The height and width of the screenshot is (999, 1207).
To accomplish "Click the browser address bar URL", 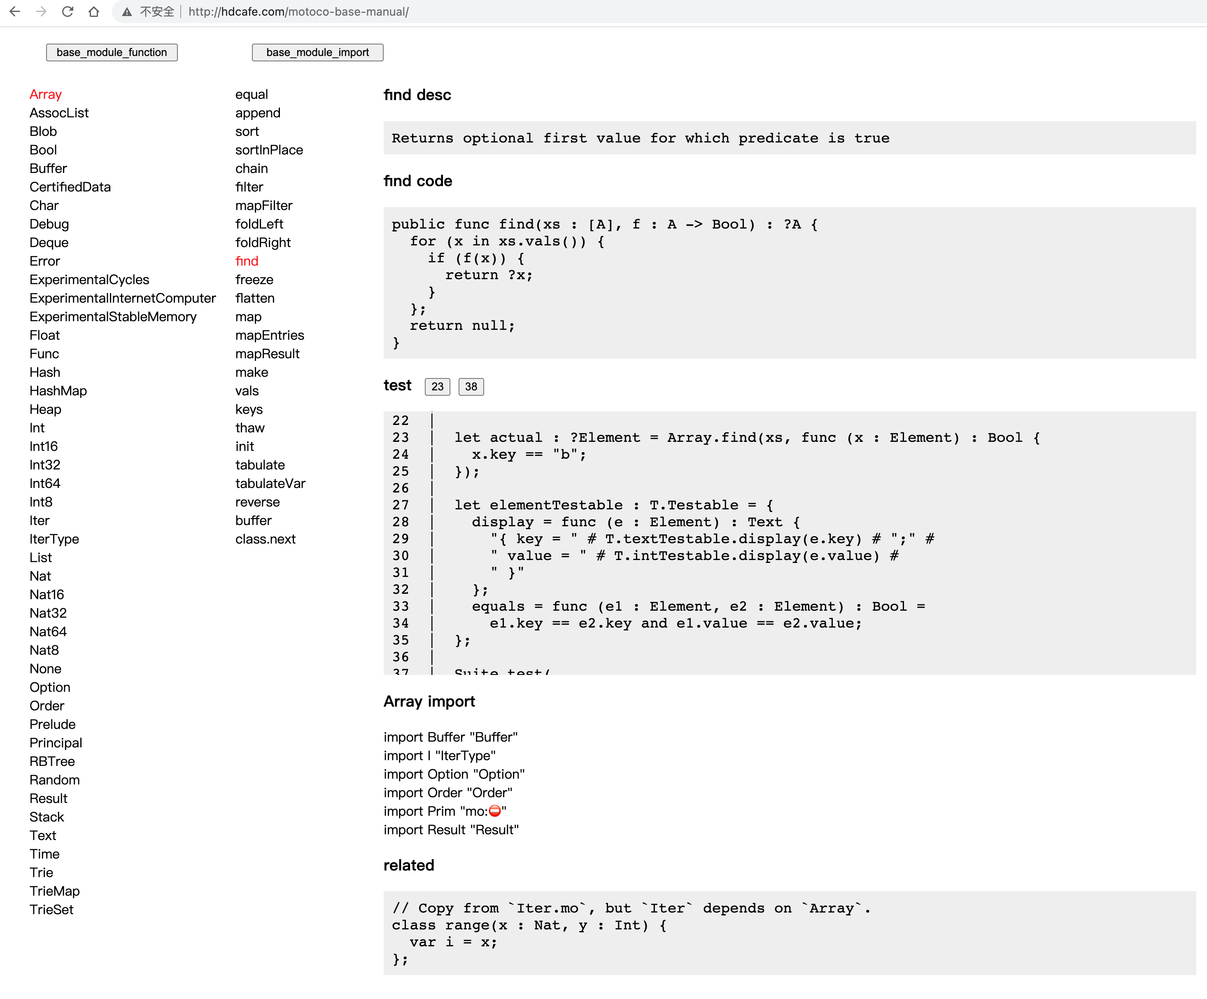I will coord(298,12).
